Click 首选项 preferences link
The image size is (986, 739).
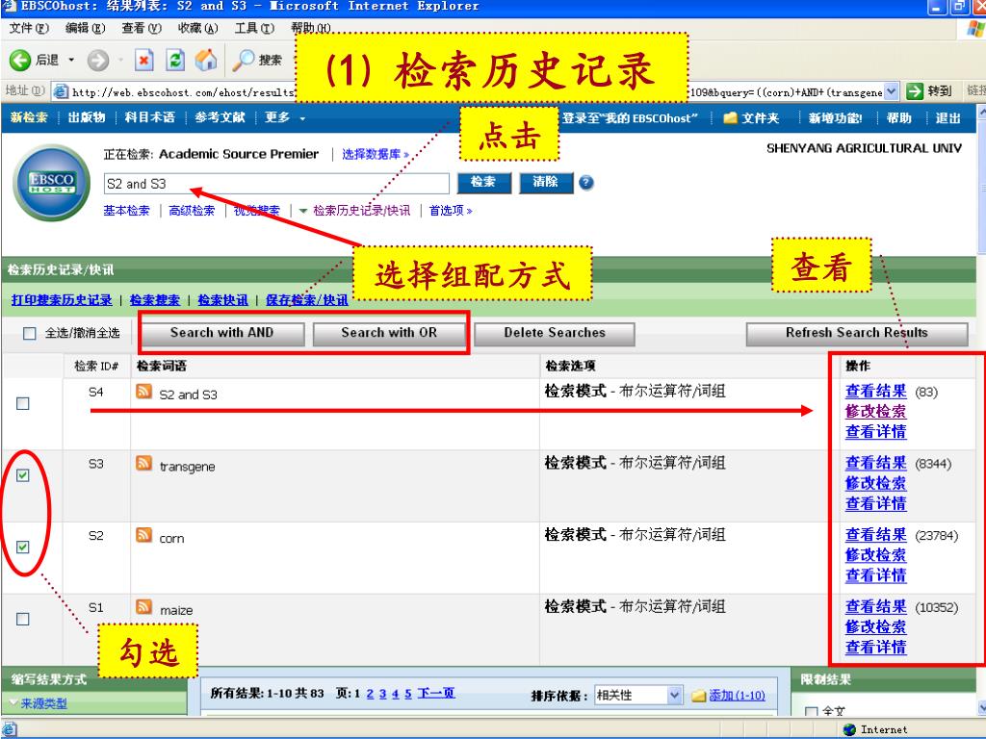(451, 211)
